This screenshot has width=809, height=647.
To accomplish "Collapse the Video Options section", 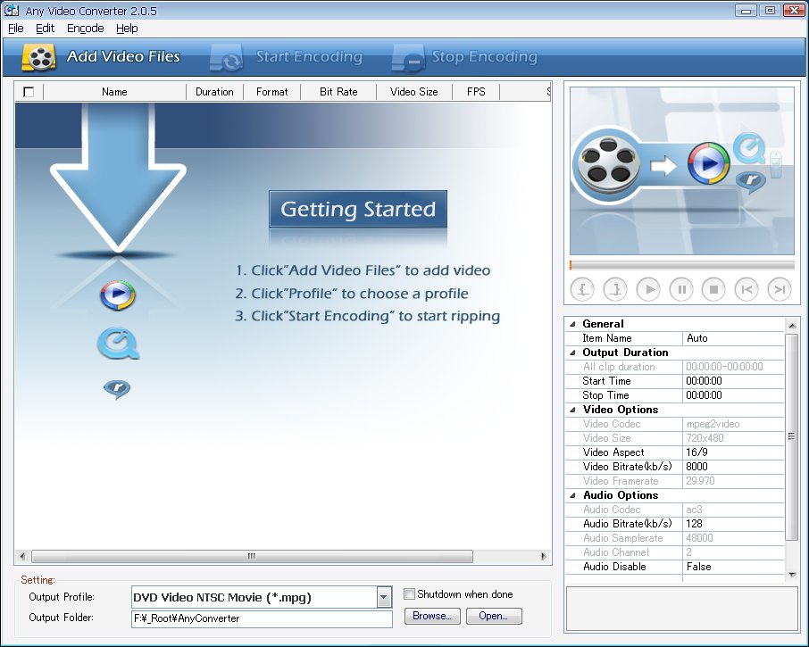I will tap(572, 410).
